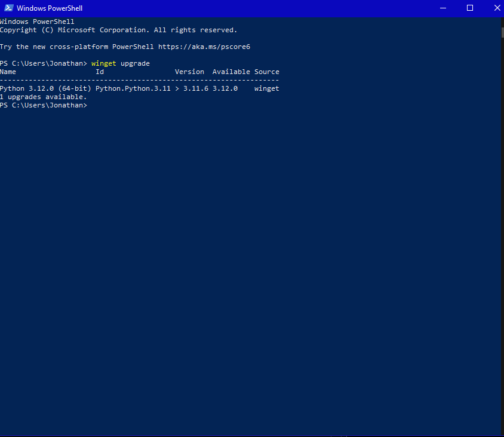The height and width of the screenshot is (437, 504).
Task: Open https://aka.ms/pscore6 in browser
Action: 204,46
